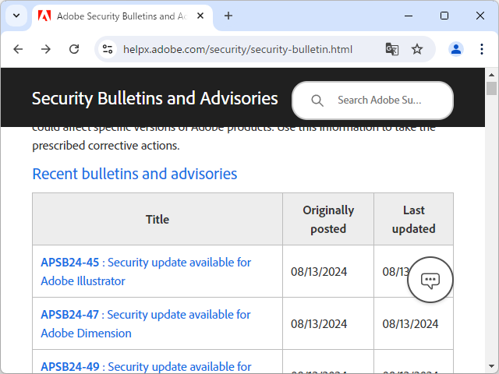Bookmark this page with the star icon
The height and width of the screenshot is (374, 499).
(x=417, y=49)
